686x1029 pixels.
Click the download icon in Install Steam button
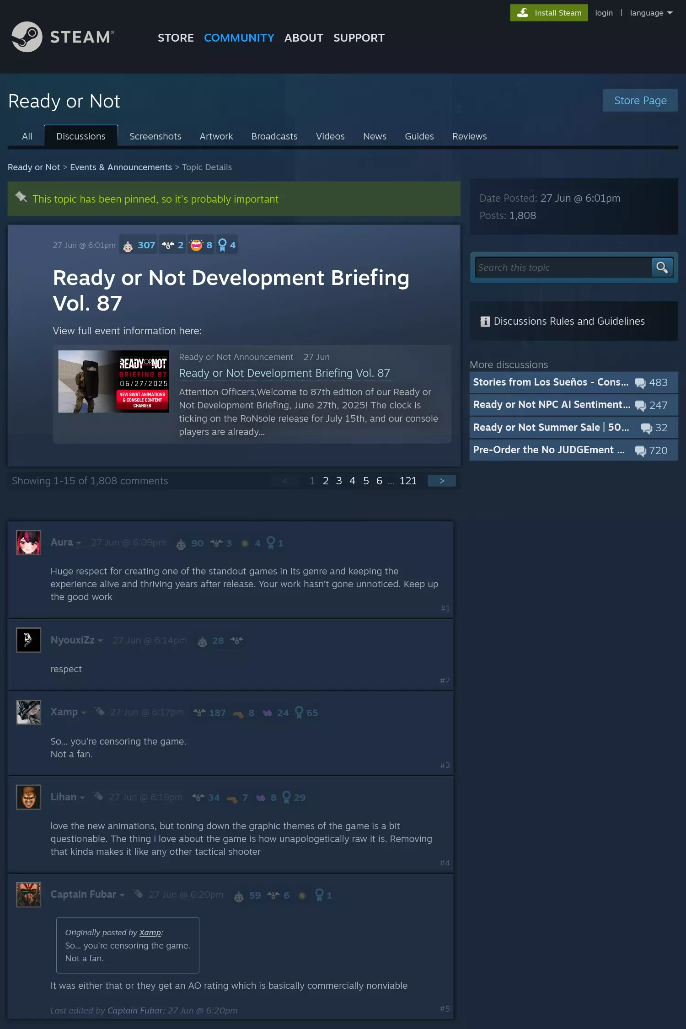tap(523, 12)
